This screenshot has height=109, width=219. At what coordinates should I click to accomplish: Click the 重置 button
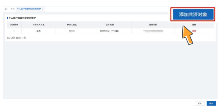click(200, 104)
